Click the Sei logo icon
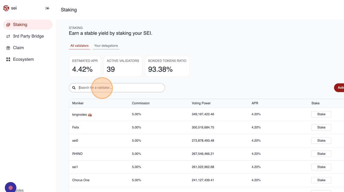 tap(6, 8)
